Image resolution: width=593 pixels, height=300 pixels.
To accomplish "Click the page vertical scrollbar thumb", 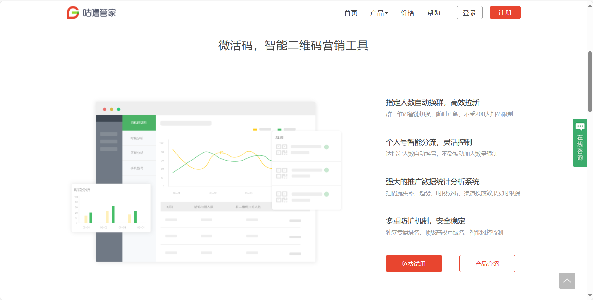I will (x=590, y=81).
